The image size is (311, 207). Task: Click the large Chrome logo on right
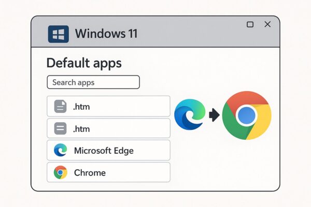point(247,115)
